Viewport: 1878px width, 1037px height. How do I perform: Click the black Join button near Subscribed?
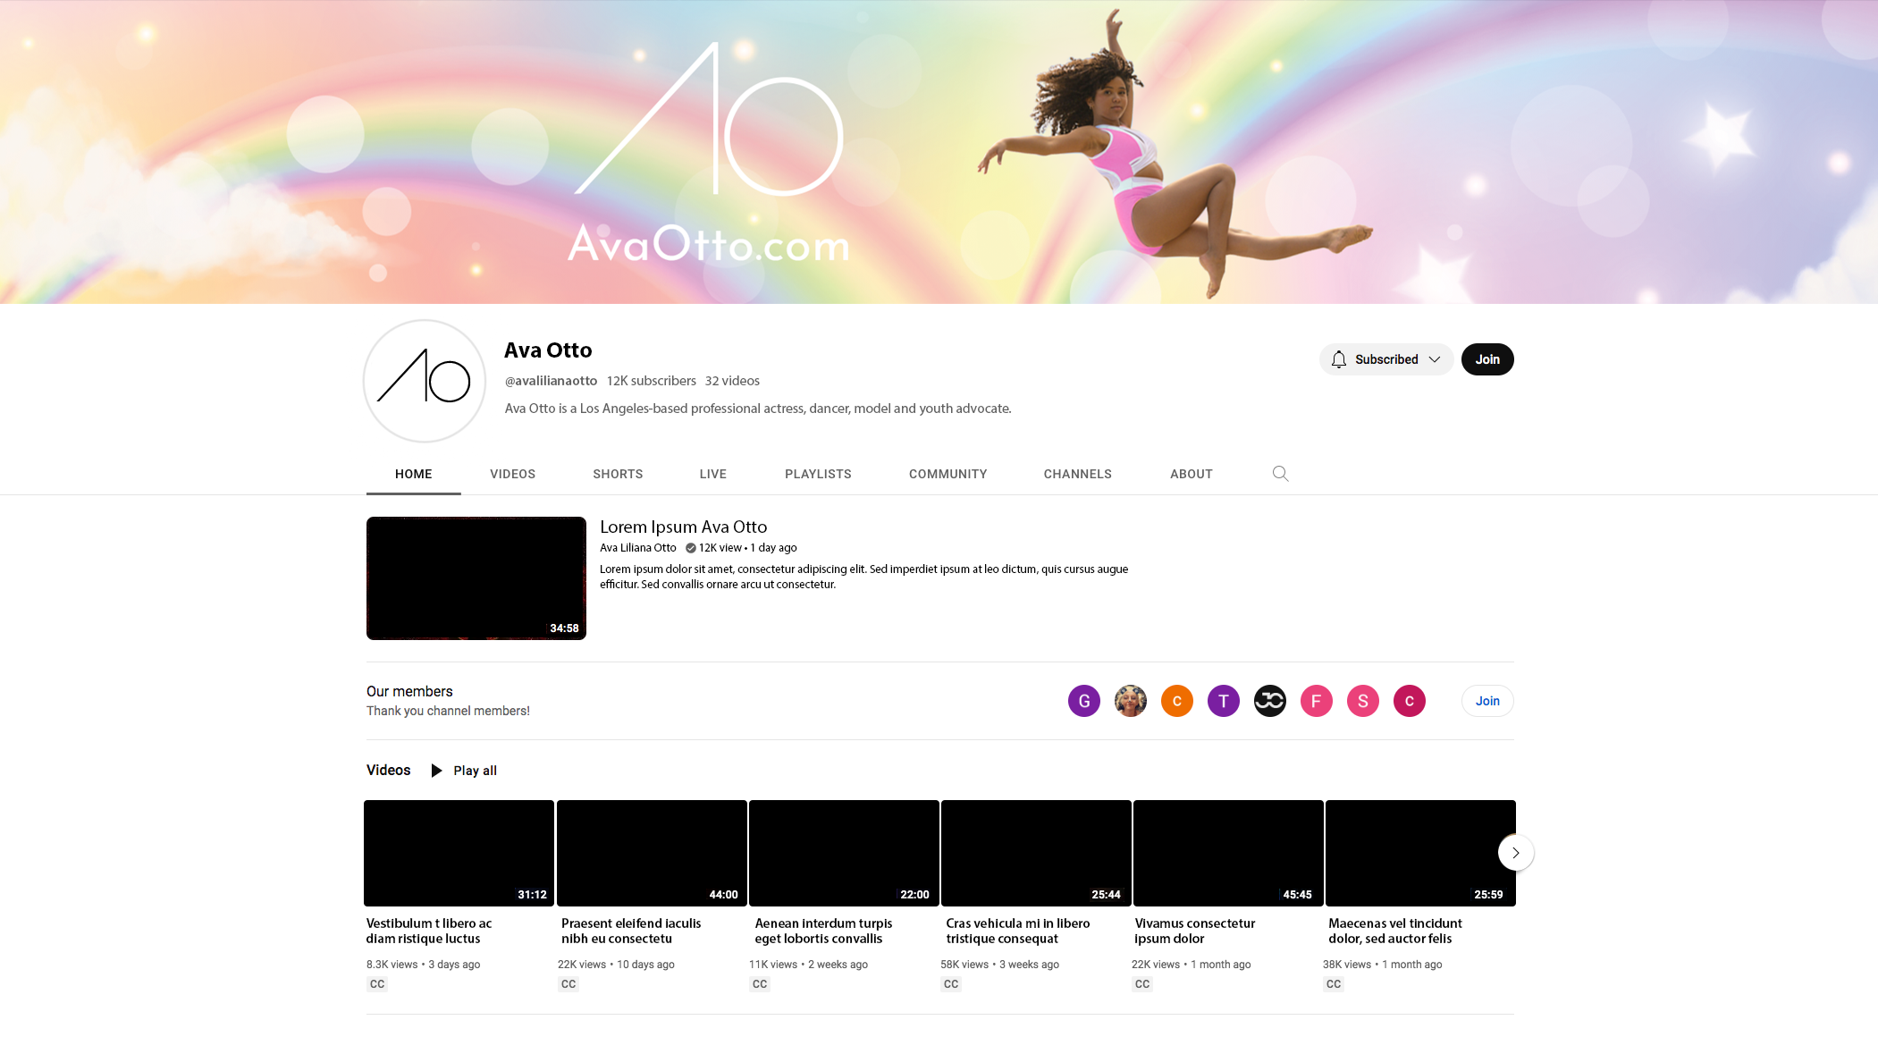[x=1487, y=359]
